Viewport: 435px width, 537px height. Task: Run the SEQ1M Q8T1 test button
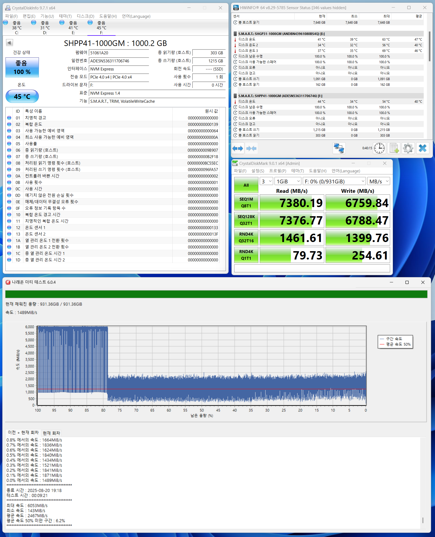[x=246, y=202]
